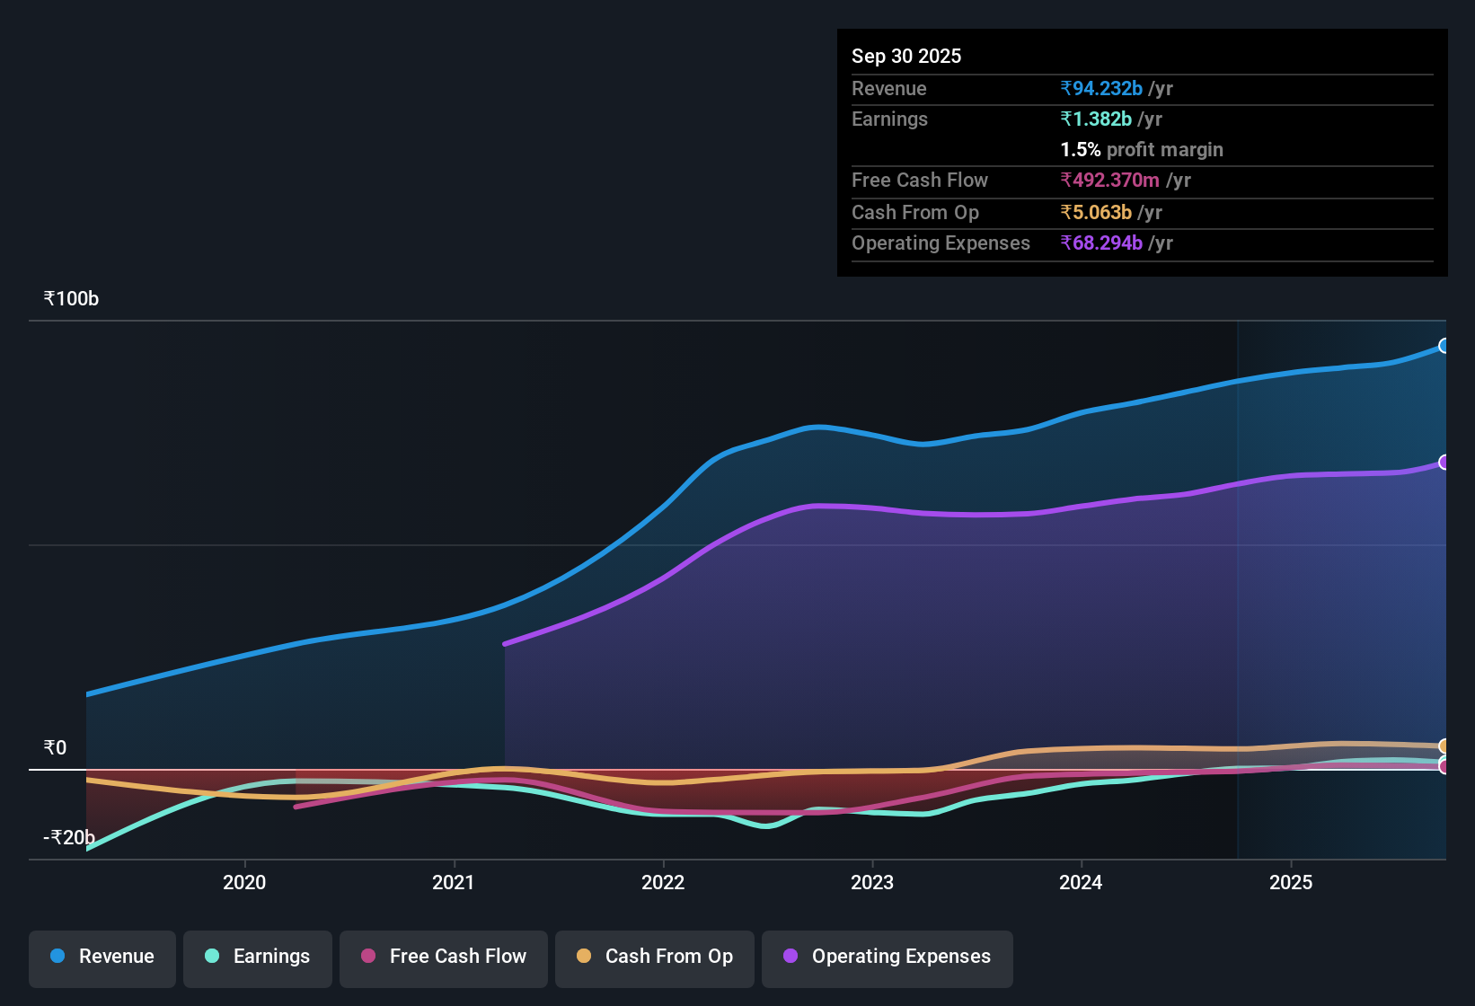Toggle Free Cash Flow off in the legend
The width and height of the screenshot is (1475, 1006).
(443, 957)
